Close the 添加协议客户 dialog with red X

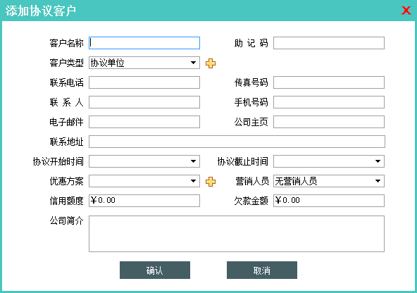406,11
